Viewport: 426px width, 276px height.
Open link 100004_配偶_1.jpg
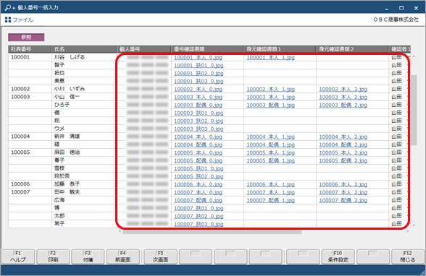[x=271, y=145]
